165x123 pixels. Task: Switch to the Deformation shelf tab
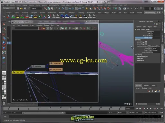[x=52, y=12]
